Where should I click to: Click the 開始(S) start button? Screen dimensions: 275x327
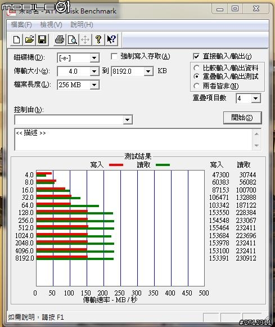click(x=242, y=118)
